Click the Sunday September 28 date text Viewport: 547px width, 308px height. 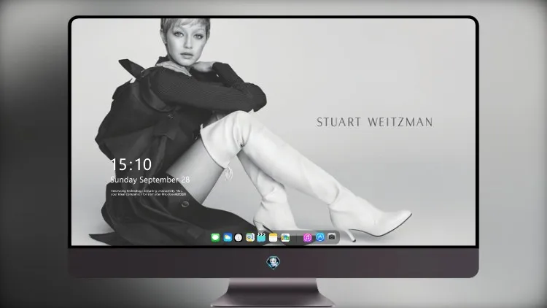click(x=150, y=180)
